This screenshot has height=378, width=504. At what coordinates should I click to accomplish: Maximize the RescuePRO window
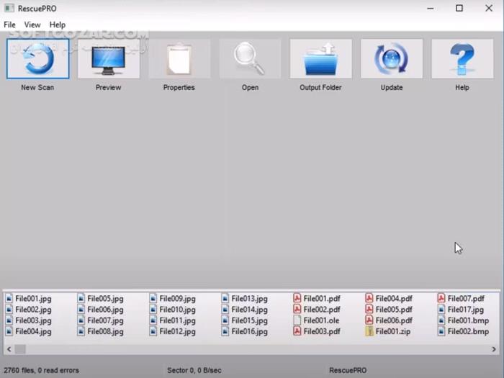click(x=459, y=8)
